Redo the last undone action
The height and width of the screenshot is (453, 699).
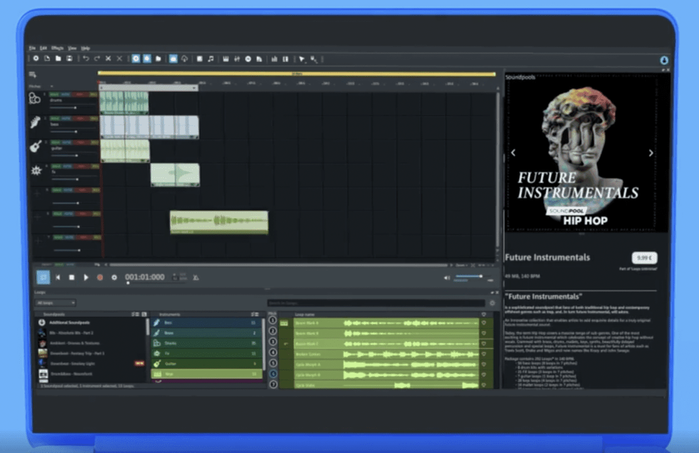(97, 59)
